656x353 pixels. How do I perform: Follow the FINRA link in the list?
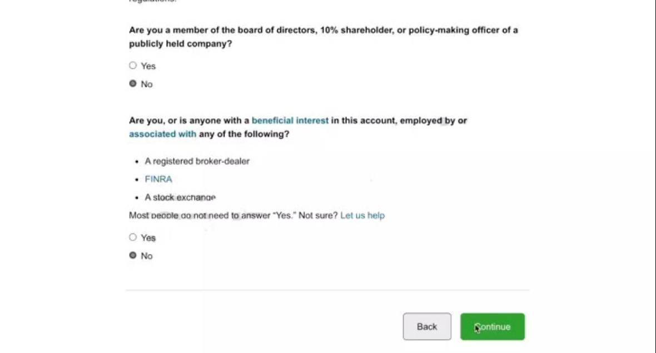[158, 179]
